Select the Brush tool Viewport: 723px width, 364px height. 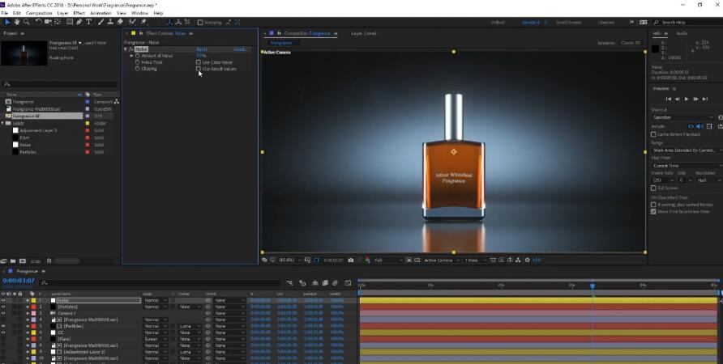coord(101,22)
